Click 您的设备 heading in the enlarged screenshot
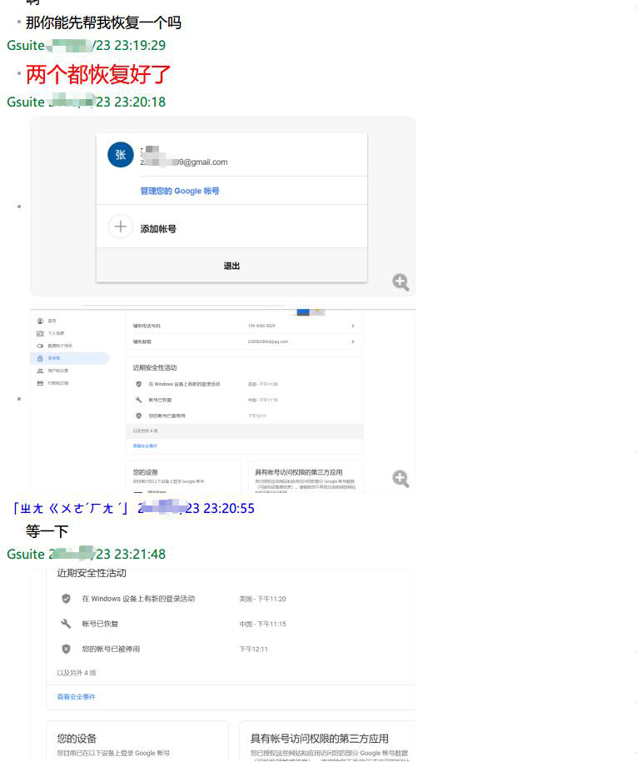637x762 pixels. 77,738
